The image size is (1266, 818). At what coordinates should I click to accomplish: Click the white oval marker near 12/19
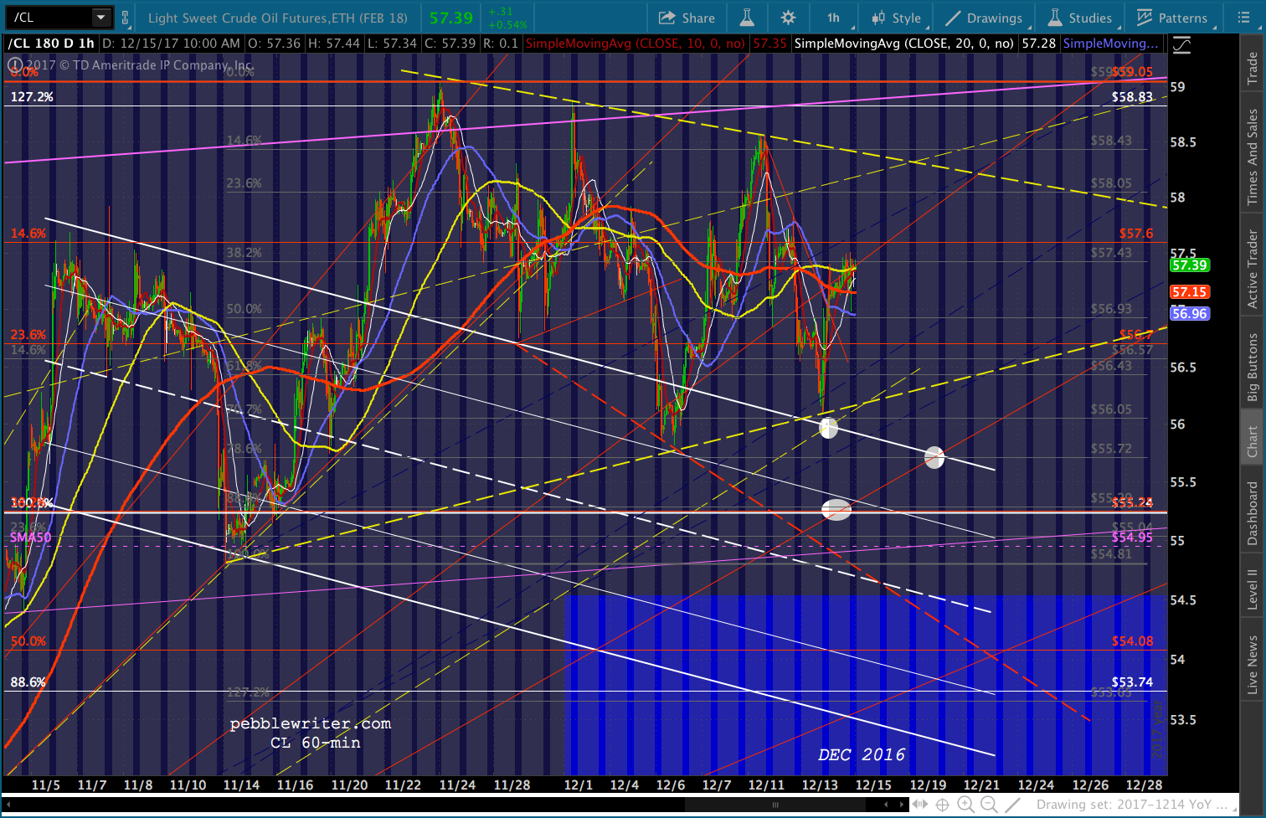(934, 457)
